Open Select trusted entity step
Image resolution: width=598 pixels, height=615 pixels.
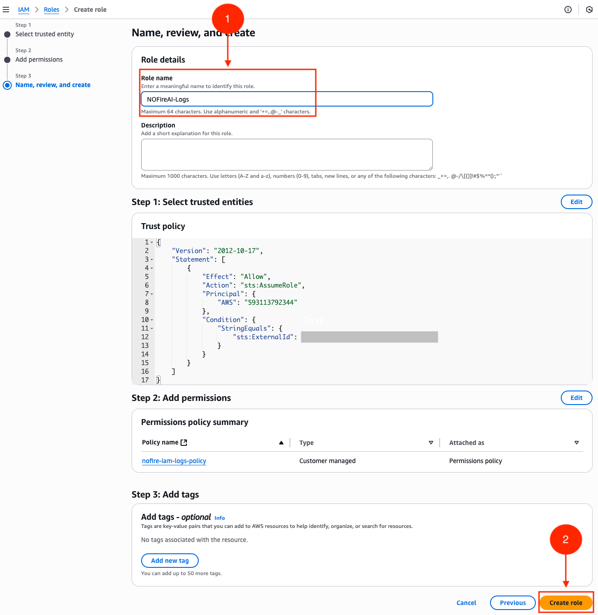44,34
